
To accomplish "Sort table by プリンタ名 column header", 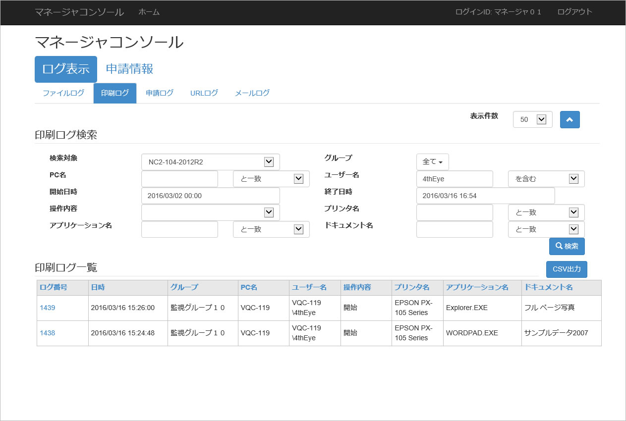I will [412, 287].
